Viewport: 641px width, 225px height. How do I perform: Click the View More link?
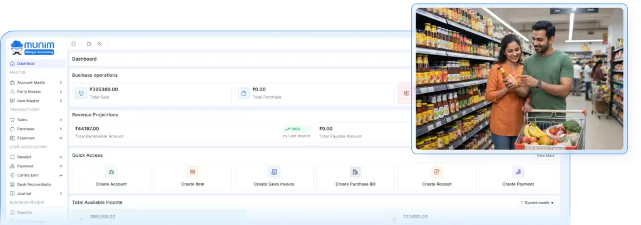coord(545,156)
